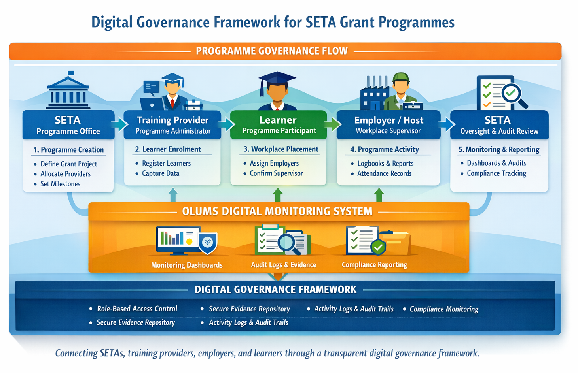Select the italic 'Connecting SETAs' caption
This screenshot has height=373, width=578.
[267, 353]
